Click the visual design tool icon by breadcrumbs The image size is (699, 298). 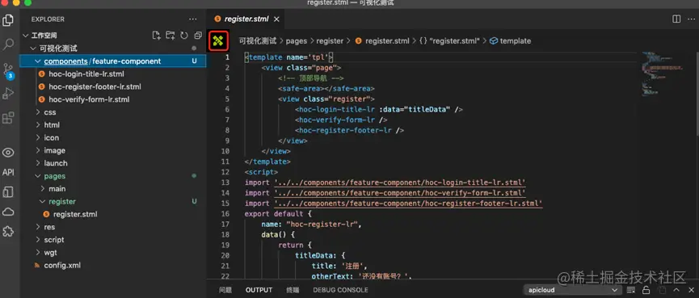pos(218,40)
